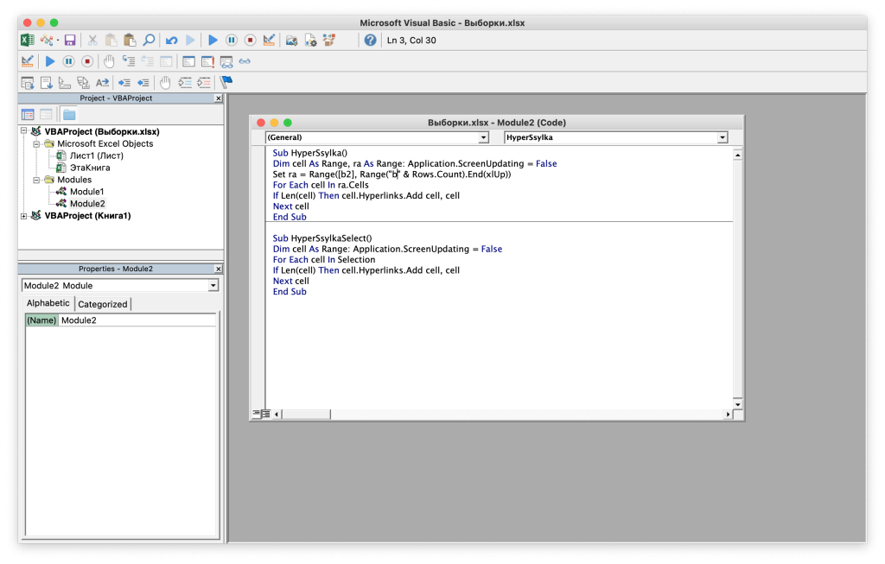Collapse the Microsoft Excel Objects folder
Screen dimensions: 885x564
(x=36, y=144)
